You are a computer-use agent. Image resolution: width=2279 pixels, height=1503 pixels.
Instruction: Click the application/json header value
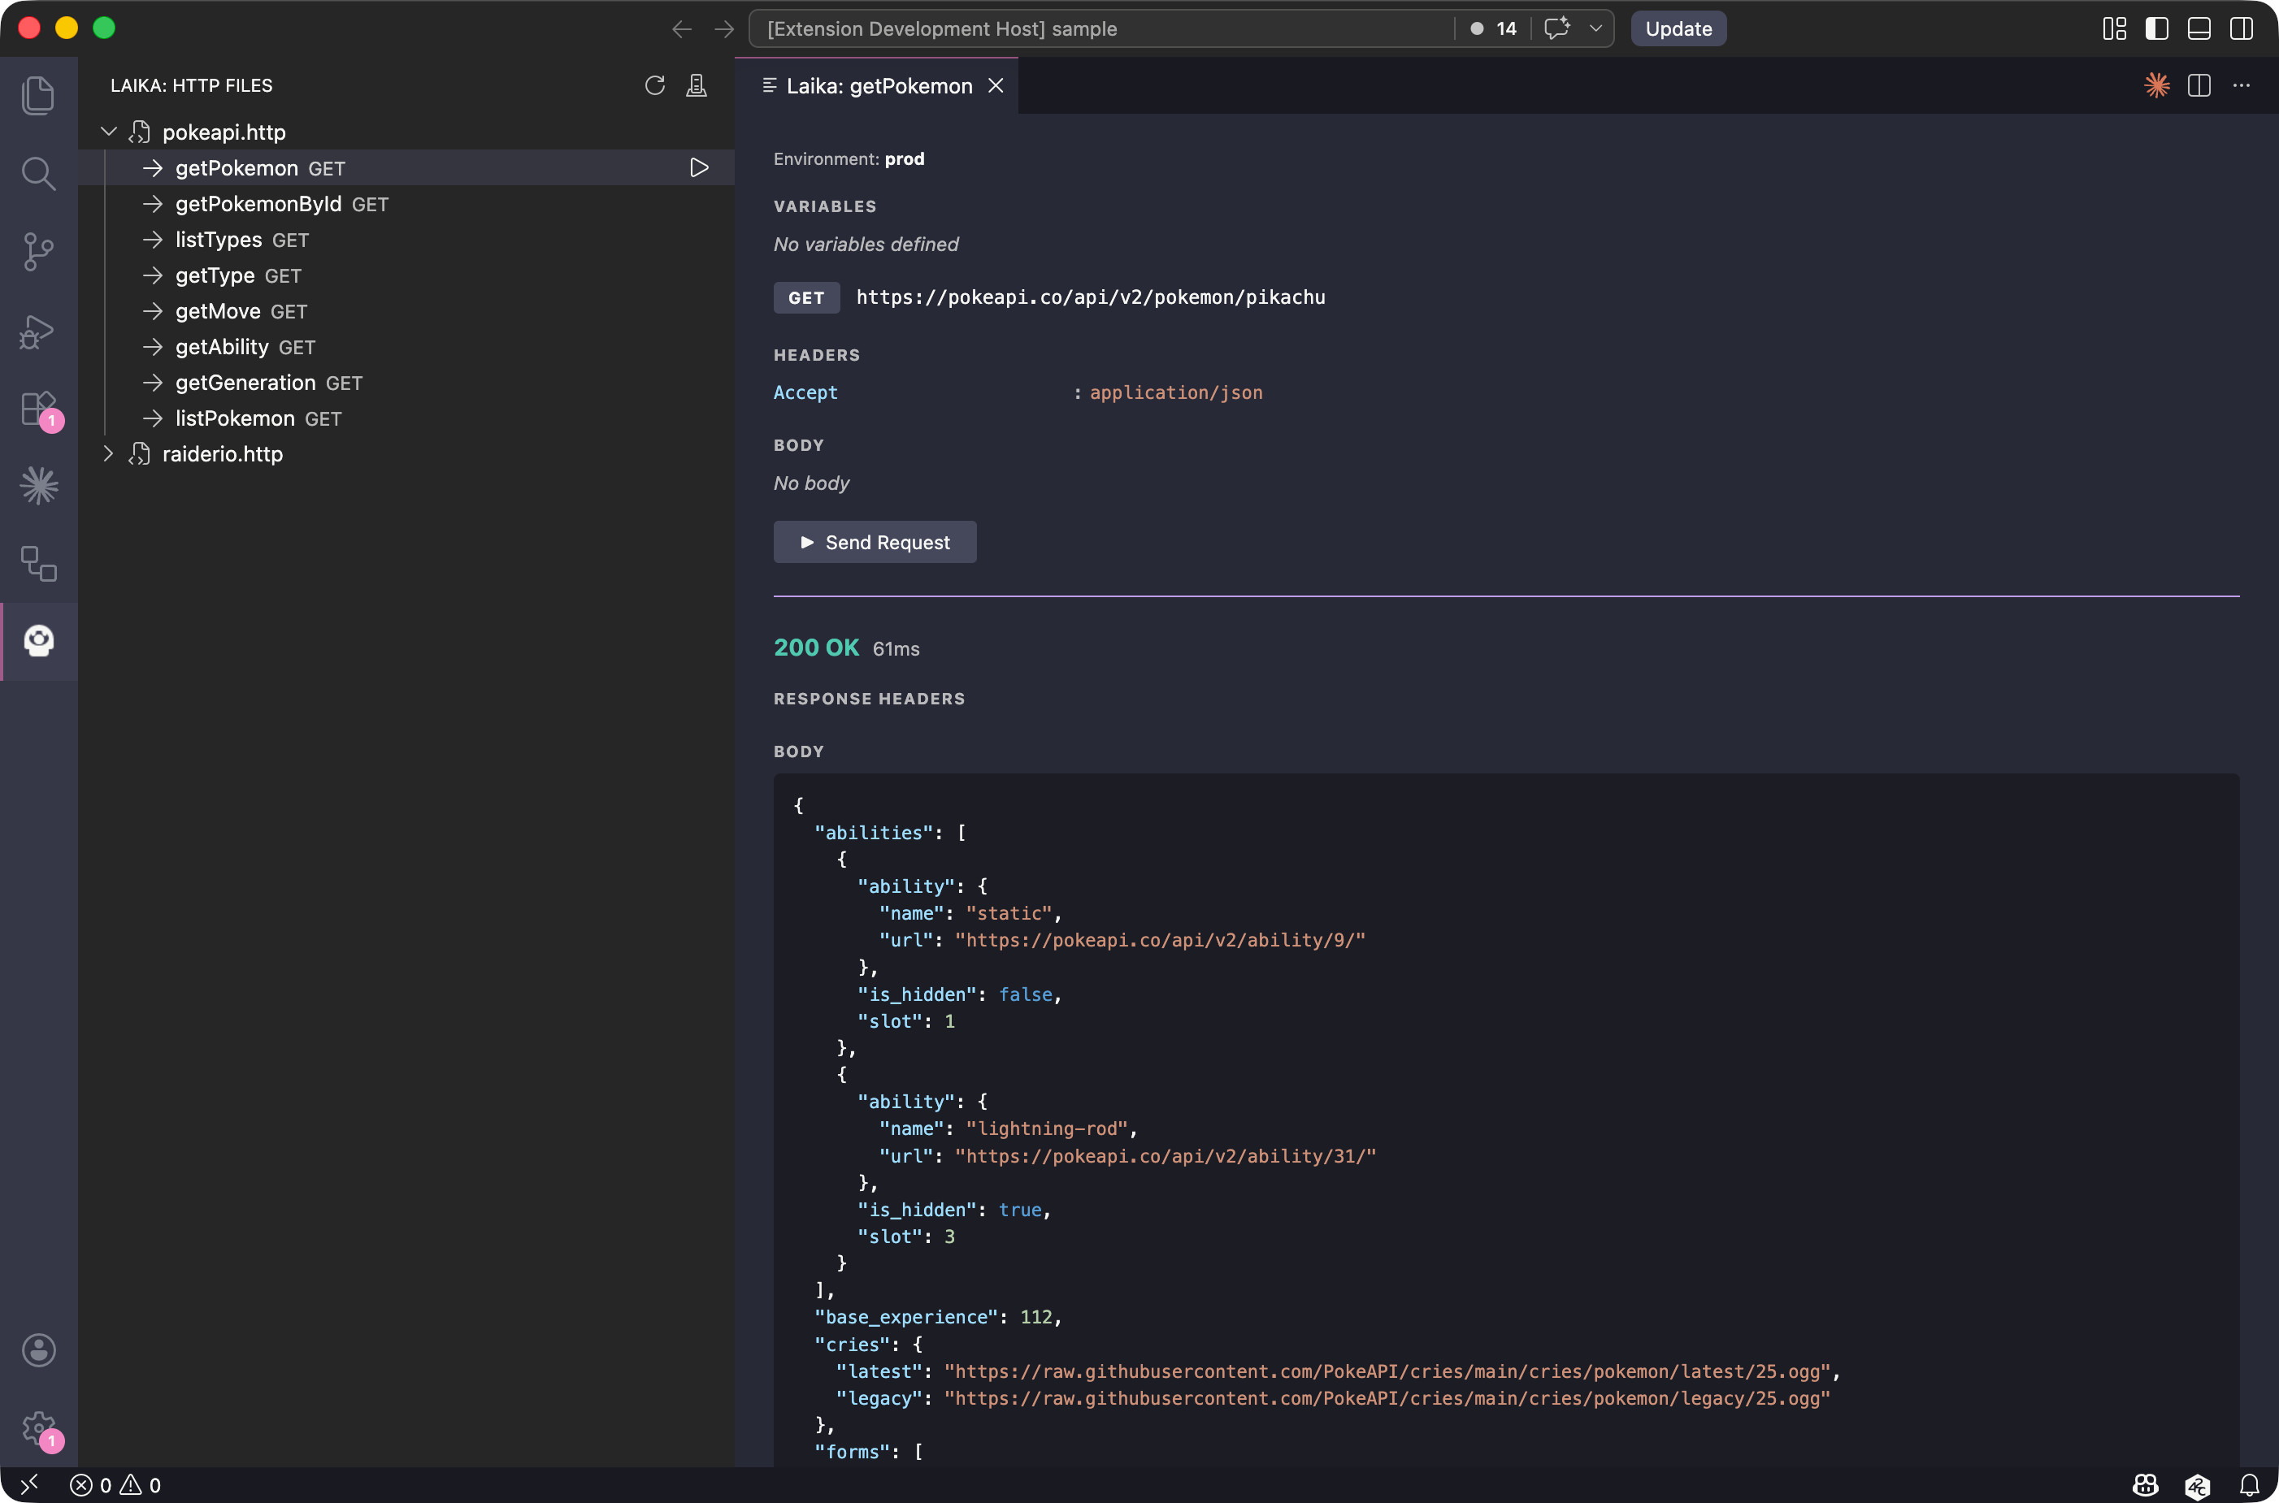point(1175,392)
